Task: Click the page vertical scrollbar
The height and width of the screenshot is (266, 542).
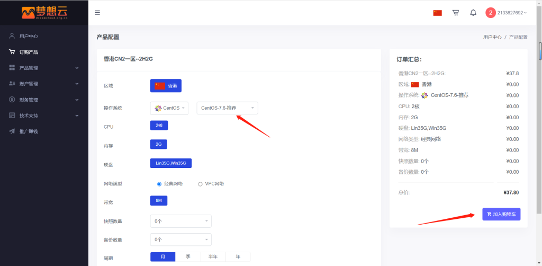Action: click(539, 53)
